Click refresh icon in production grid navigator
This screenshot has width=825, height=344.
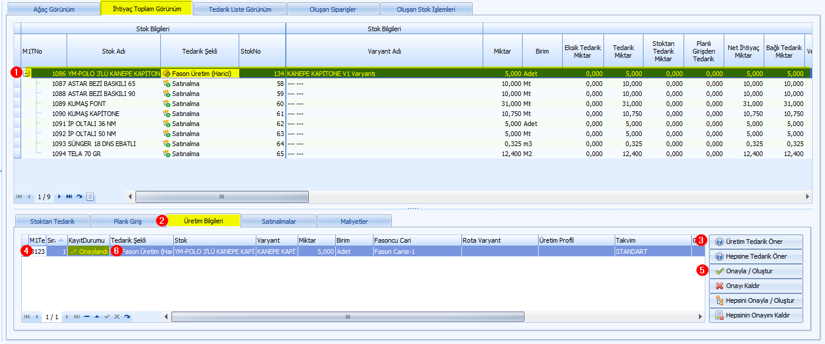(127, 317)
